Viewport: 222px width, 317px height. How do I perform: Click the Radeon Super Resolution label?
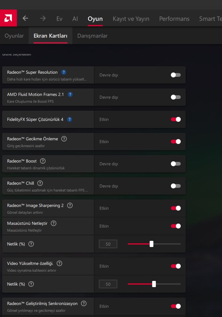[x=32, y=72]
